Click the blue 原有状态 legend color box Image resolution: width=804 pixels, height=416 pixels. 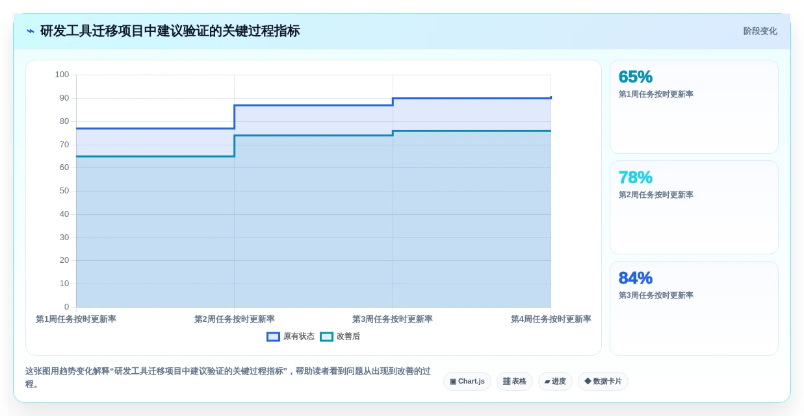click(274, 337)
